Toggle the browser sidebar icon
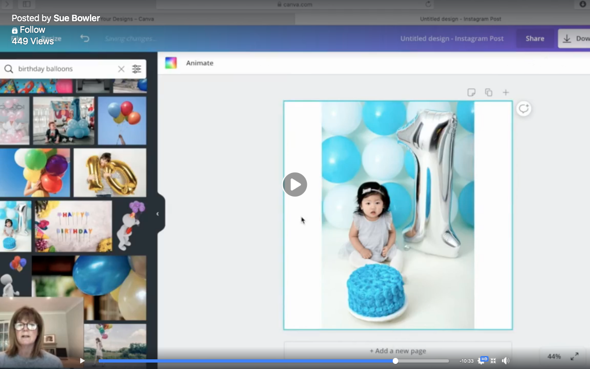The height and width of the screenshot is (369, 590). [26, 4]
